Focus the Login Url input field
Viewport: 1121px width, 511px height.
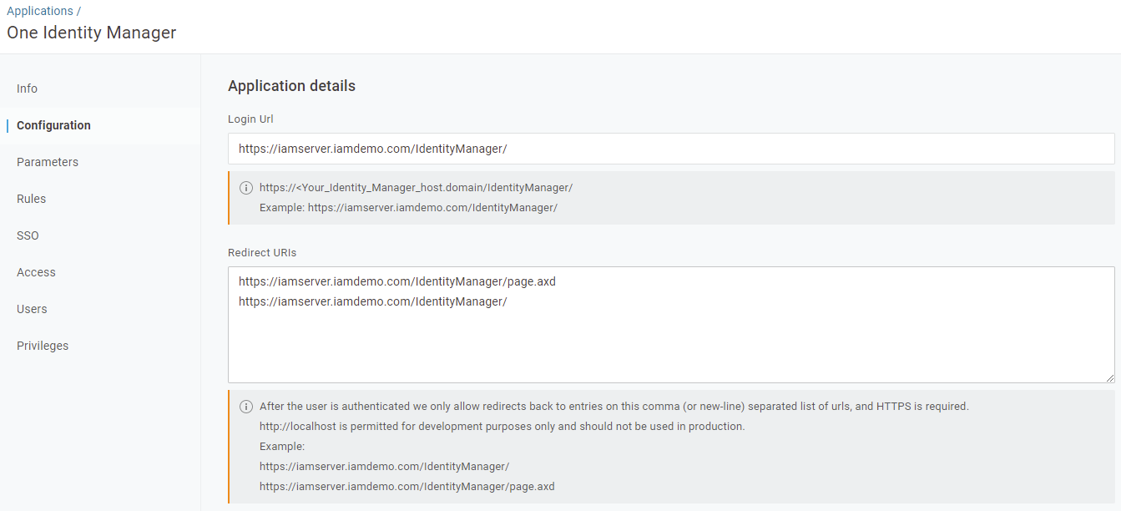671,149
